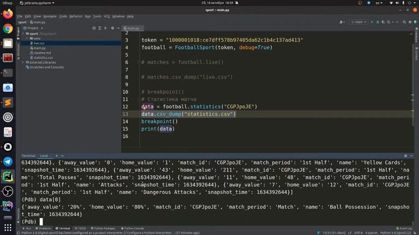Open Python Console tool window

(132, 228)
